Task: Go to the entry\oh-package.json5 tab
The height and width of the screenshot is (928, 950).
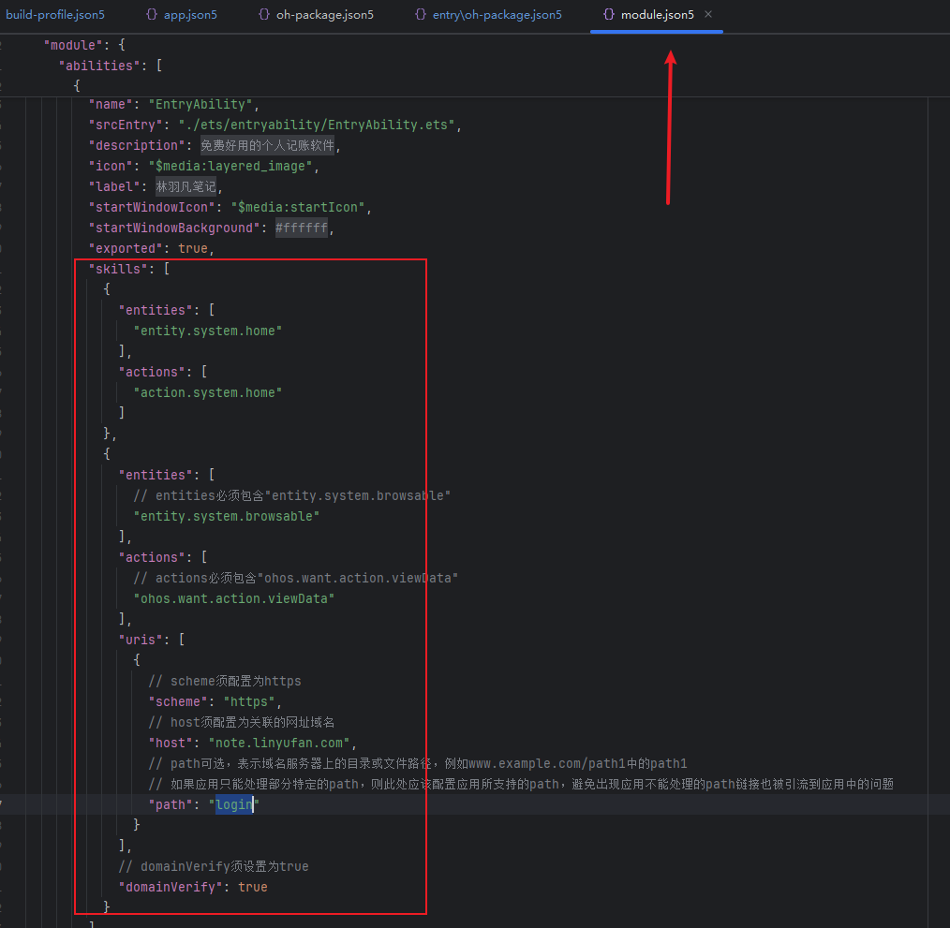Action: pyautogui.click(x=497, y=15)
